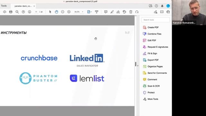Go to previous page arrow
The height and width of the screenshot is (116, 206).
[23, 12]
